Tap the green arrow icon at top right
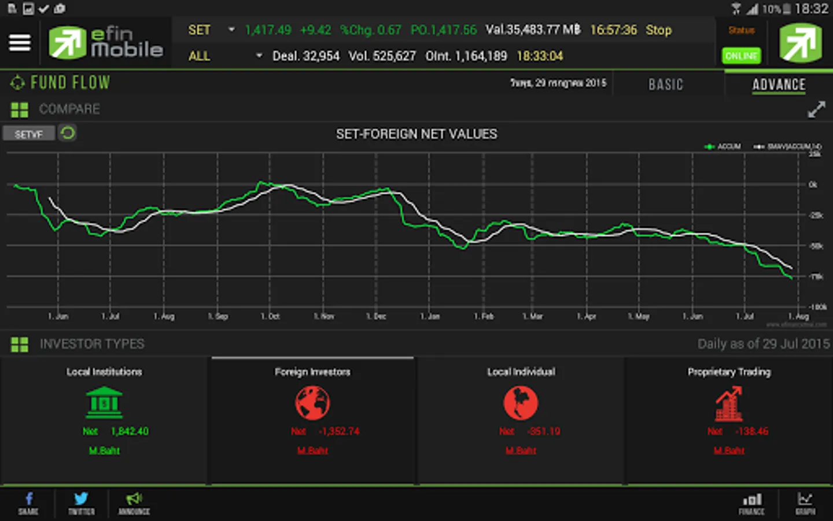This screenshot has height=521, width=833. [801, 42]
